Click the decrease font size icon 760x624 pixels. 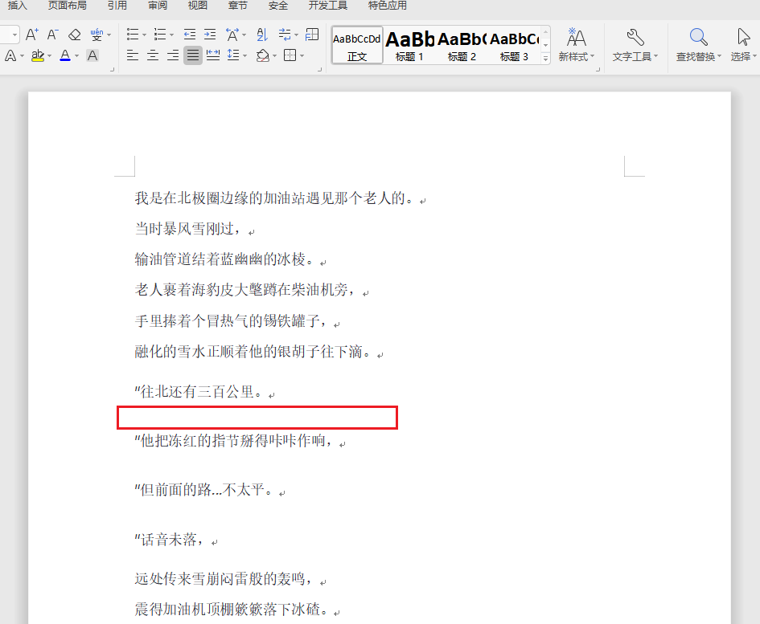tap(51, 35)
